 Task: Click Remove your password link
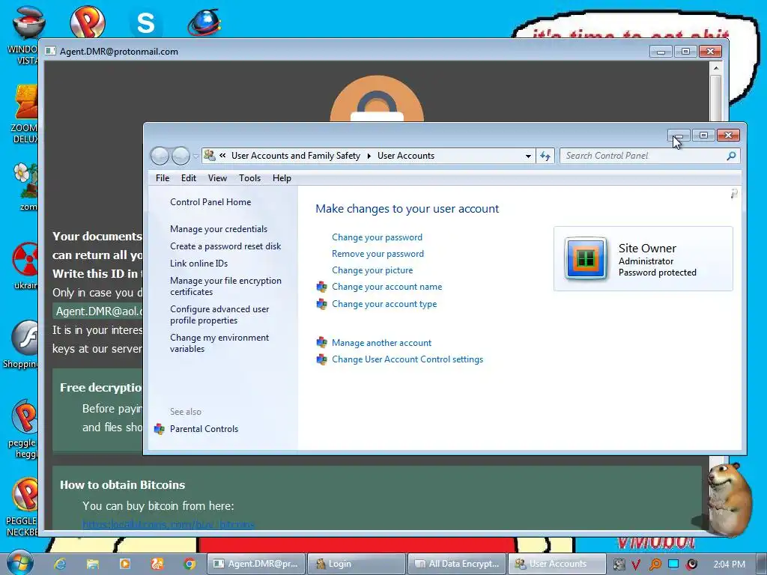378,254
